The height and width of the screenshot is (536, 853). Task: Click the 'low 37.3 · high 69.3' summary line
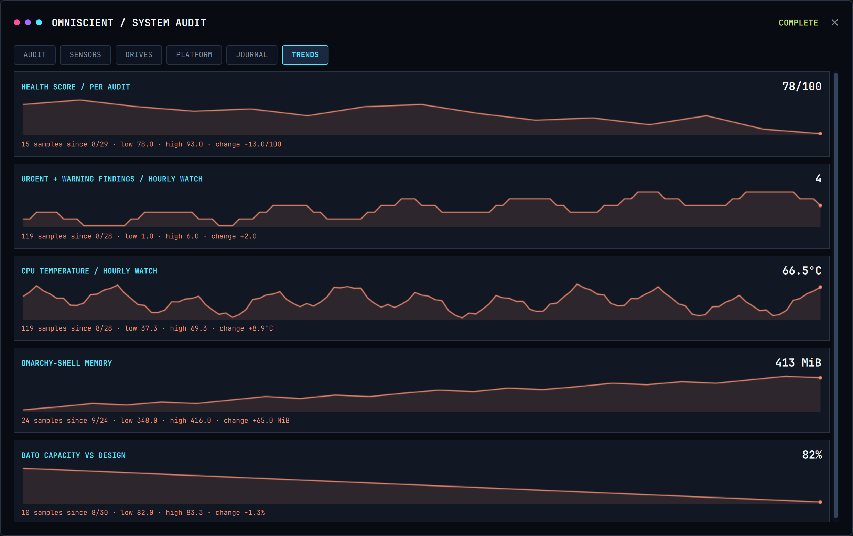pos(147,328)
